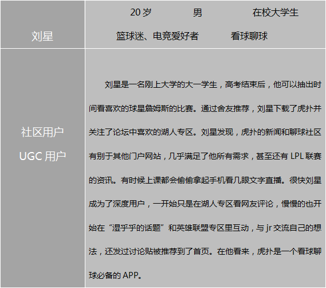
Task: Click 英雄联盟专区 text in paragraph
Action: 200,228
